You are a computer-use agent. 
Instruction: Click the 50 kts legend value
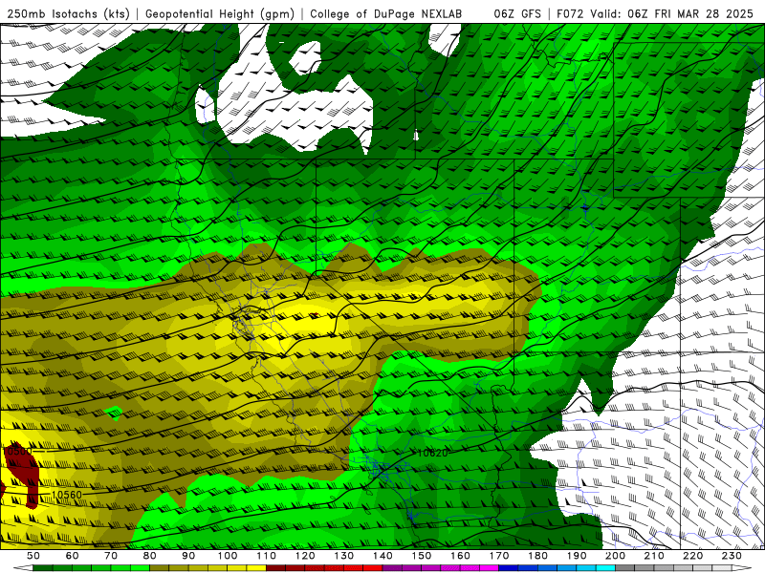[x=33, y=556]
